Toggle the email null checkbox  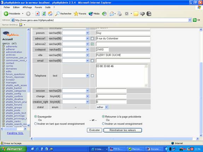pyautogui.click(x=92, y=61)
